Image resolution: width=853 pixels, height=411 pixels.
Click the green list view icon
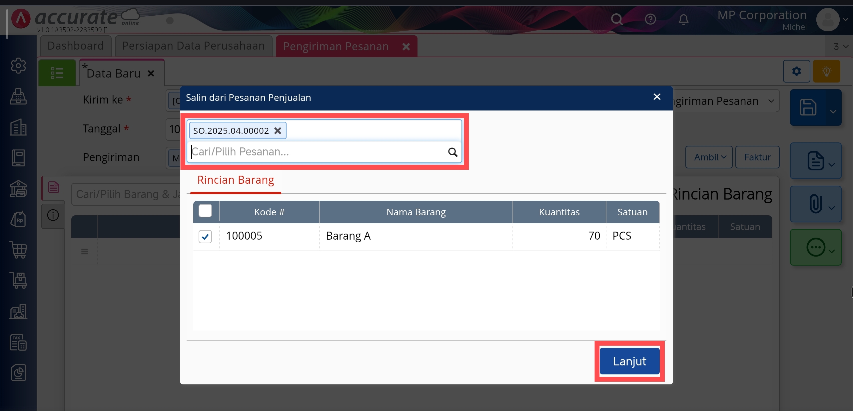click(57, 73)
